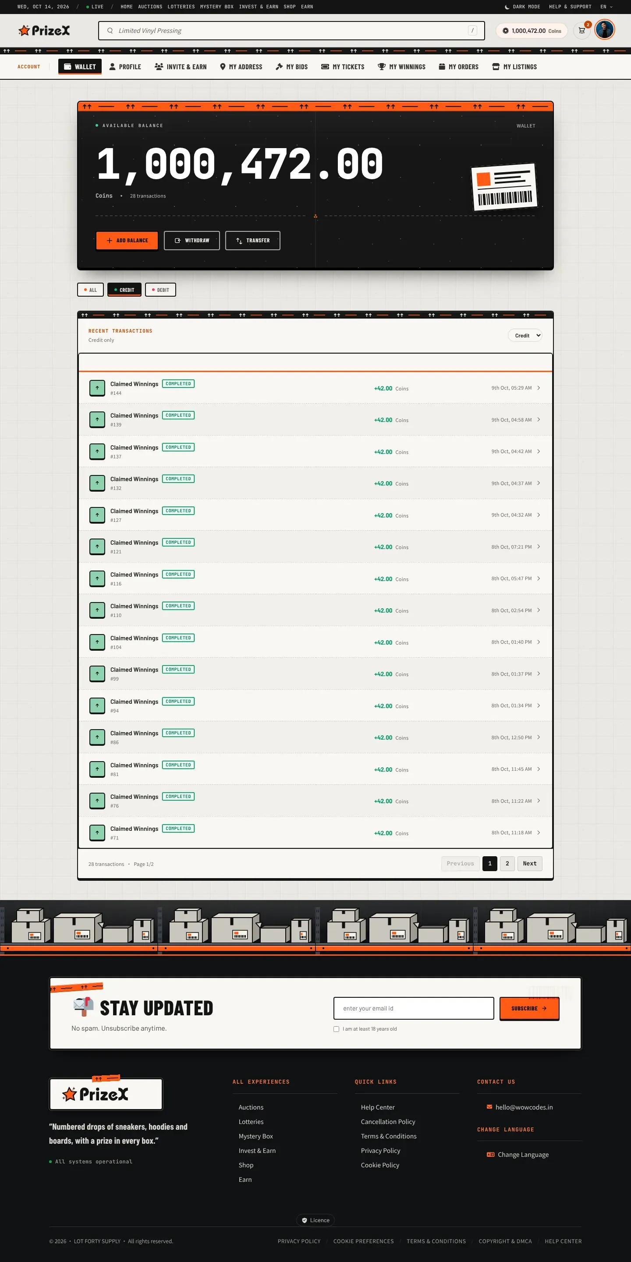Expand Claimed Winnings #132 row chevron

click(539, 483)
